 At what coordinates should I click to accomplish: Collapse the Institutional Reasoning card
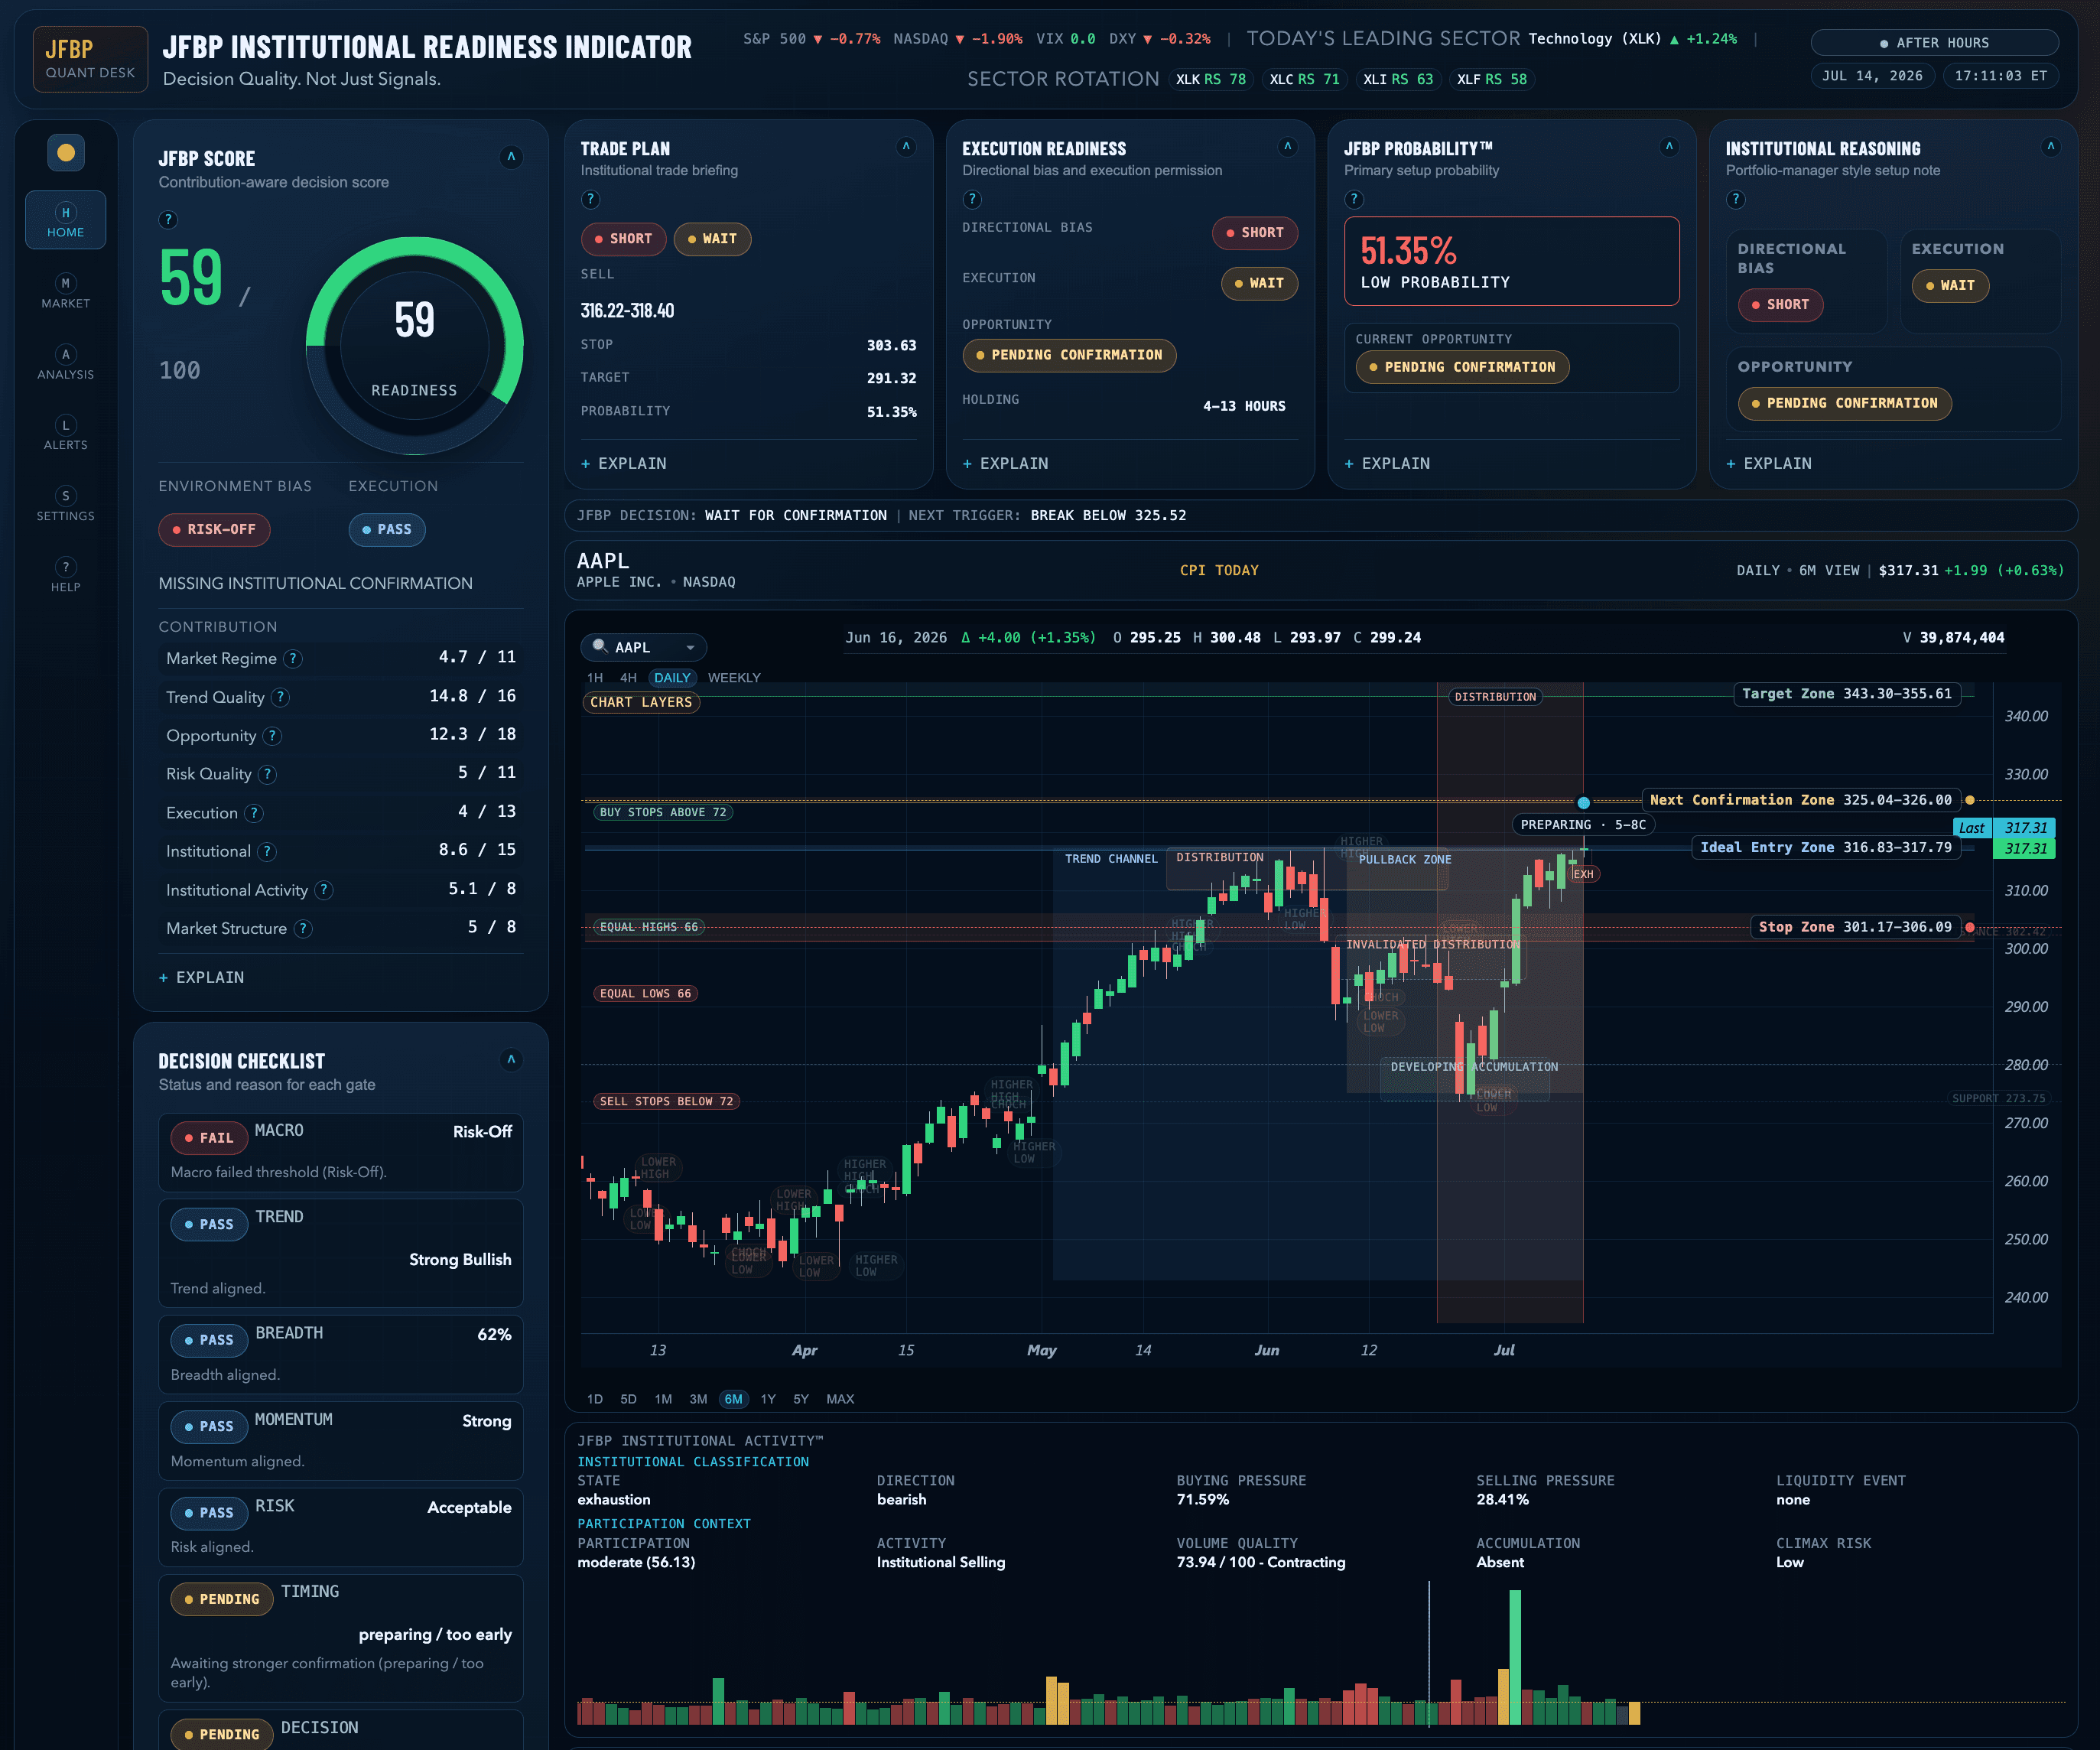(2051, 147)
